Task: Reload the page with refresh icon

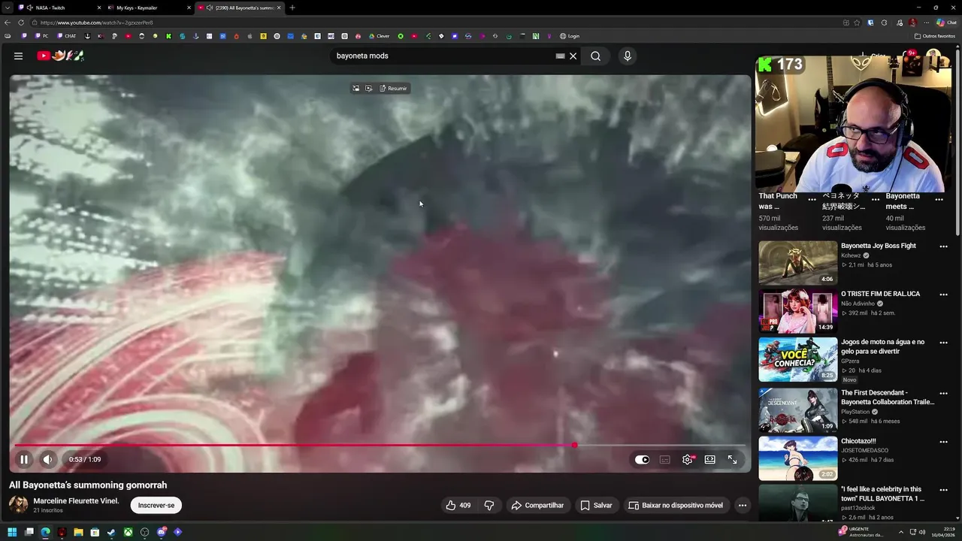Action: 22,23
